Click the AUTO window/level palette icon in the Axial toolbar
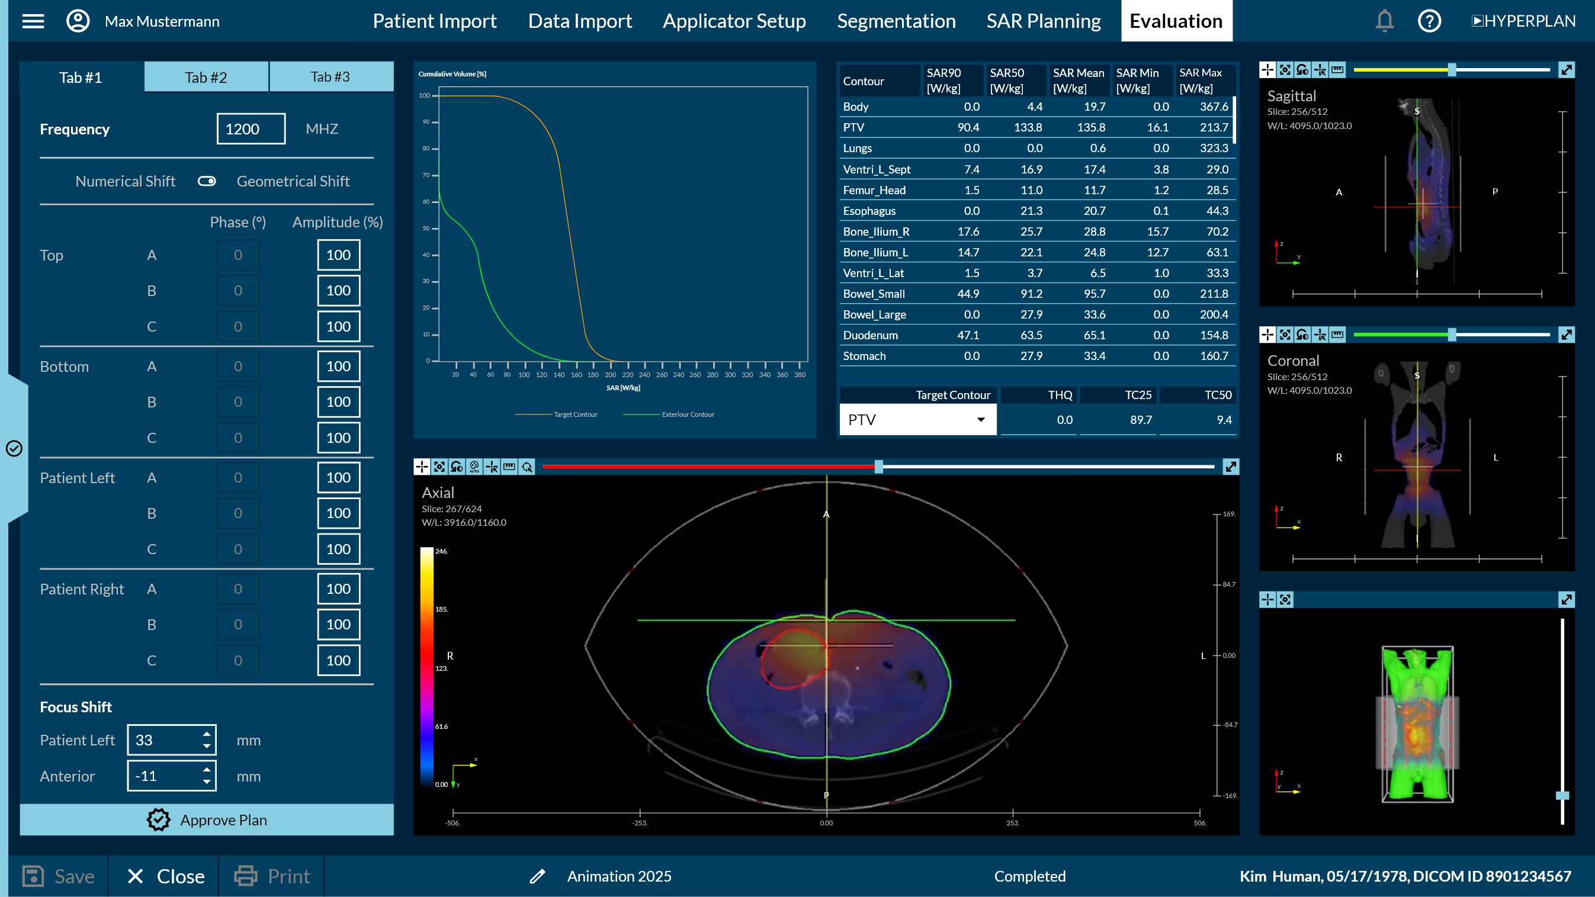This screenshot has height=897, width=1595. click(474, 467)
